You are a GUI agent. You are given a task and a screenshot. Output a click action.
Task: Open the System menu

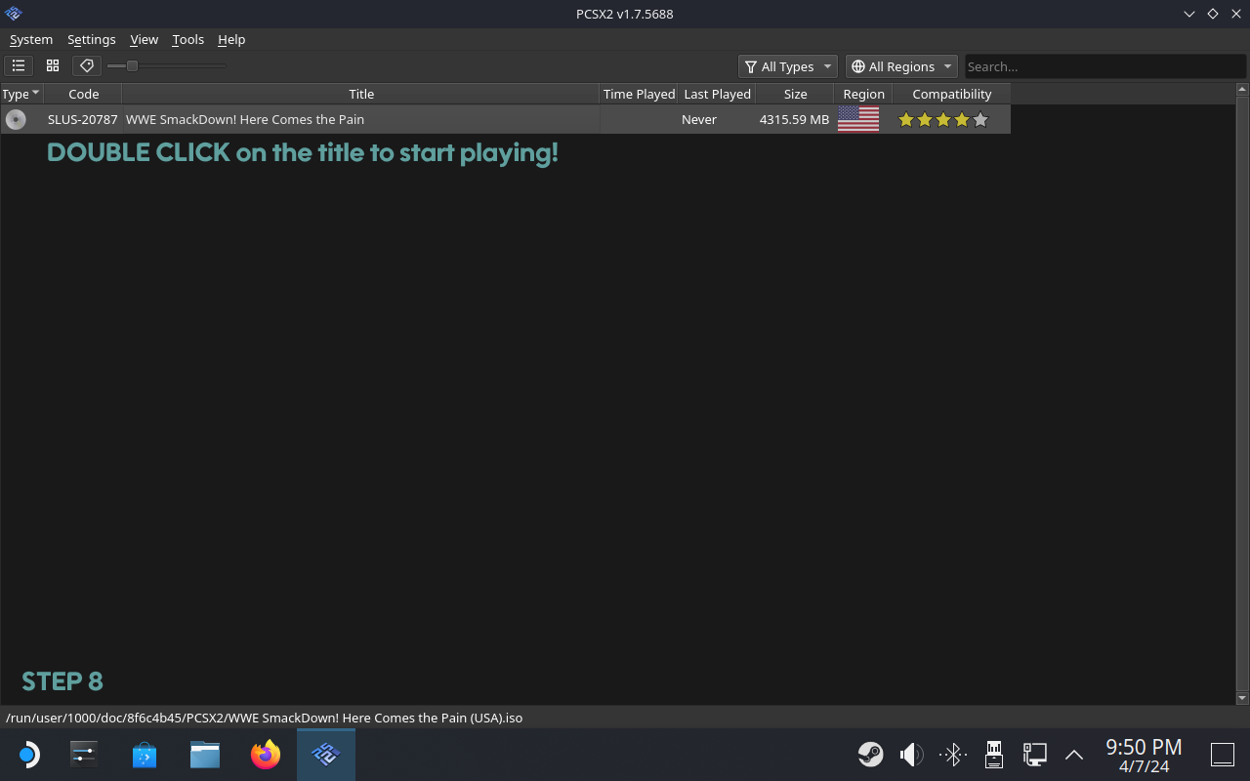pos(31,39)
